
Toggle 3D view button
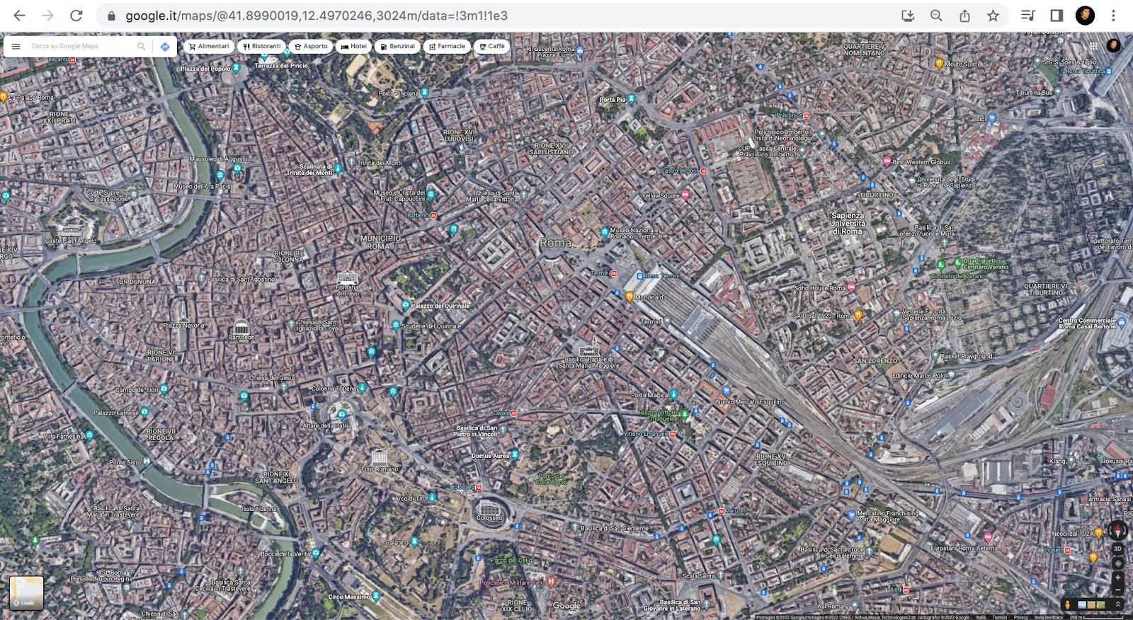tap(1118, 549)
